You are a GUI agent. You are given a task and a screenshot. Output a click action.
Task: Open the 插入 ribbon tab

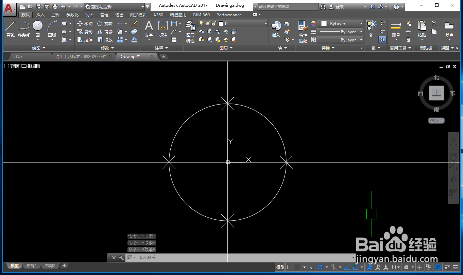(40, 15)
